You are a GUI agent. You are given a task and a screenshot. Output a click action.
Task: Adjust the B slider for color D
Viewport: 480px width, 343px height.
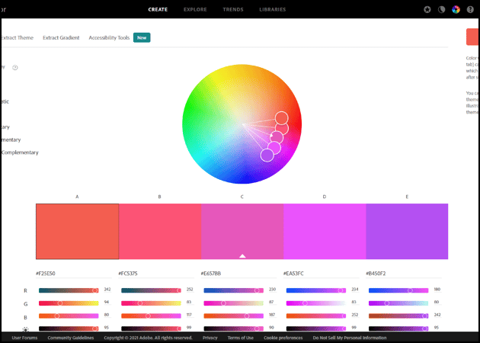tap(316, 316)
